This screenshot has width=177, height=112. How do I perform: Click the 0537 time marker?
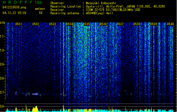[120, 24]
